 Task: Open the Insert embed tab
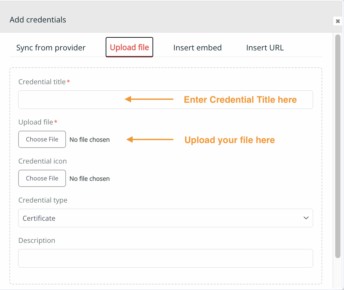click(197, 47)
